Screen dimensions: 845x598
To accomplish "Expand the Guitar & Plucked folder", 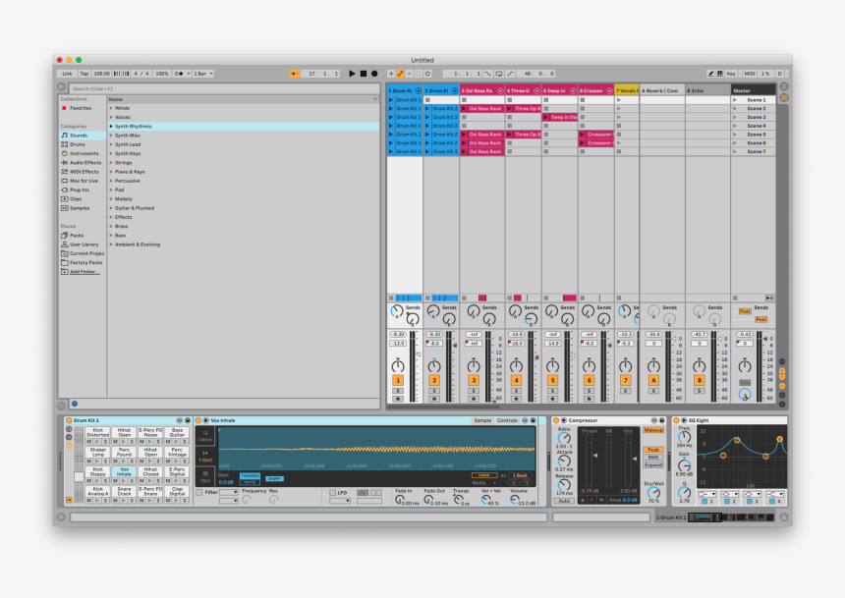I will pos(111,208).
